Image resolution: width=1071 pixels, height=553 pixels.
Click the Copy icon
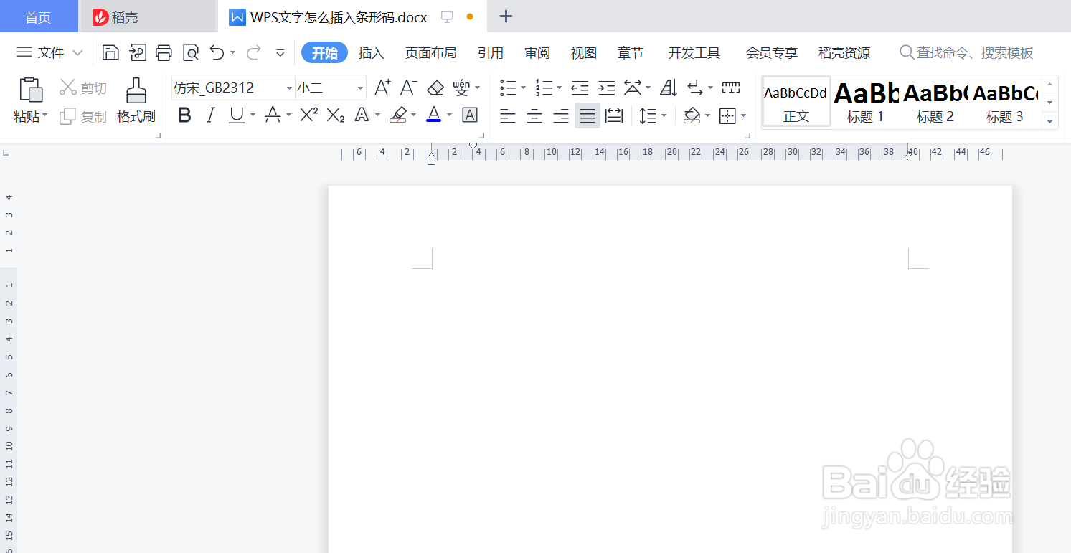pyautogui.click(x=67, y=116)
